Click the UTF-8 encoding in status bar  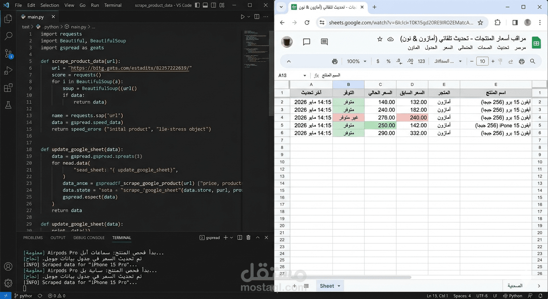481,295
